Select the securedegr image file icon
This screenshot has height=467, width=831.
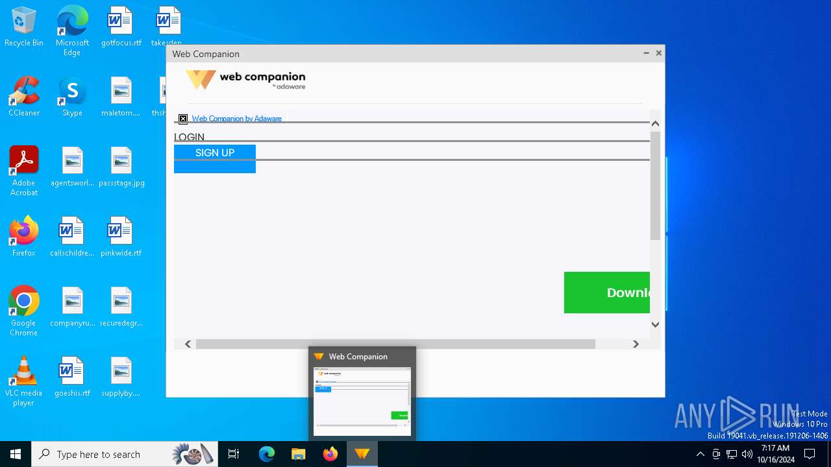tap(121, 307)
